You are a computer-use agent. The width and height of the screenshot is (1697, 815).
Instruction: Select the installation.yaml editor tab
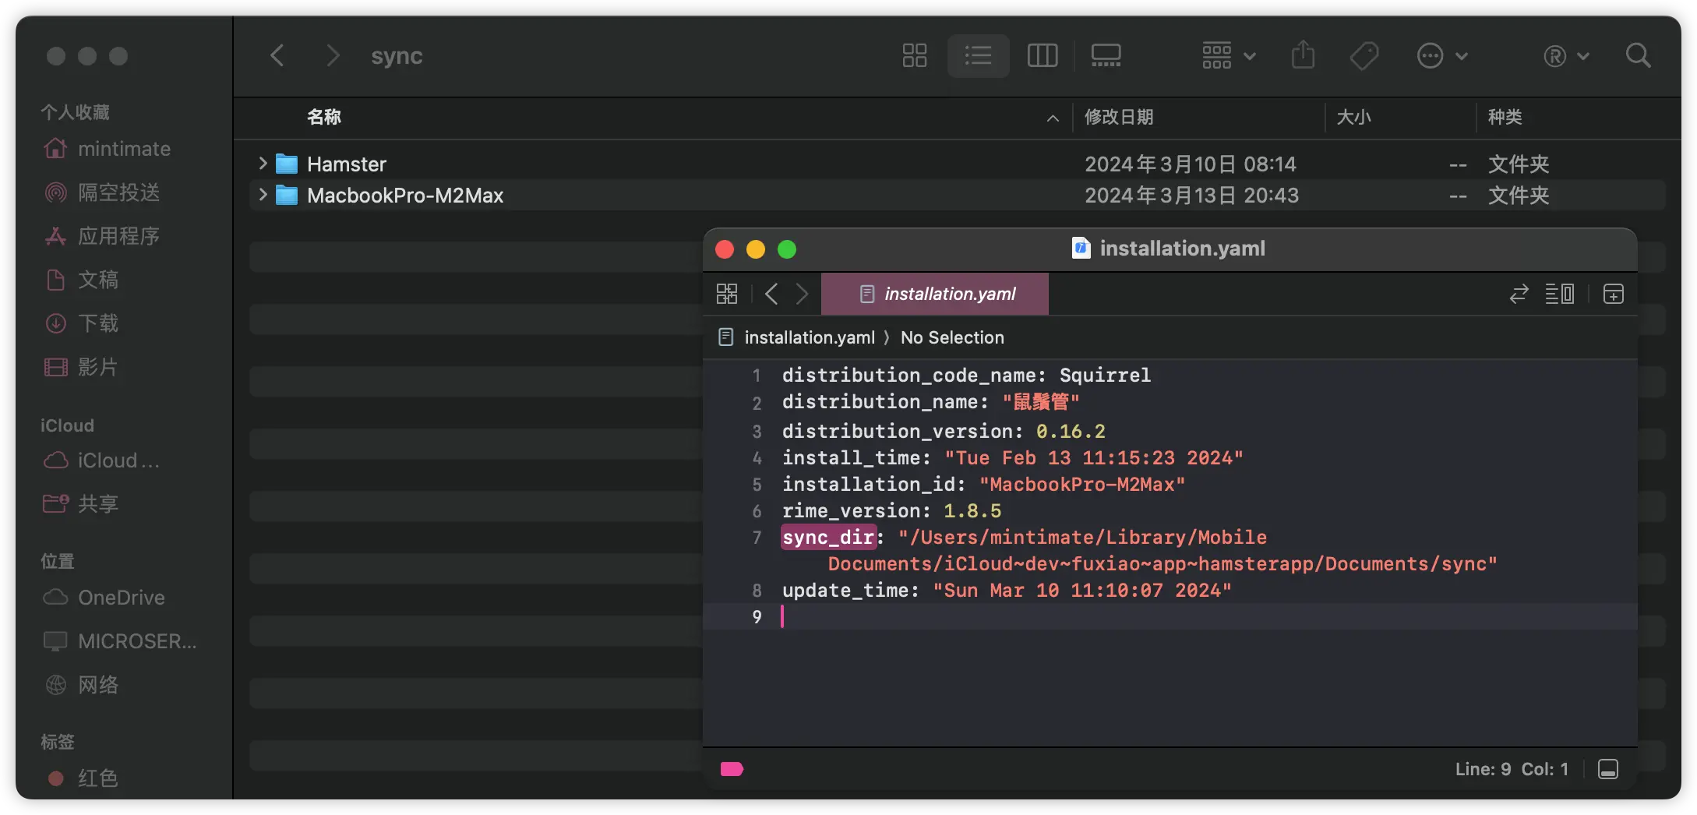point(935,294)
